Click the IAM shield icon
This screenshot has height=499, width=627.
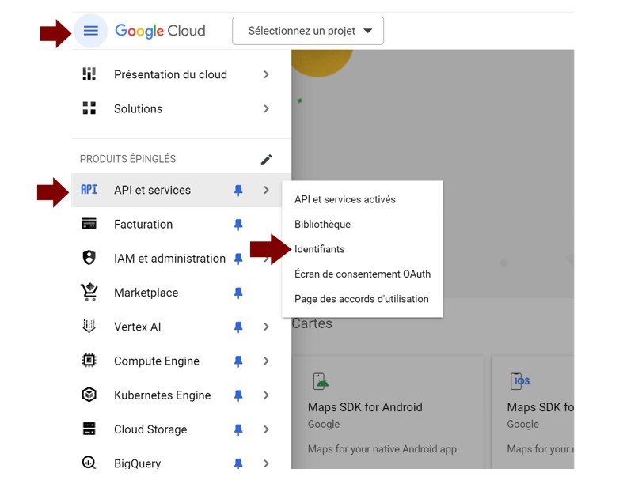tap(89, 258)
